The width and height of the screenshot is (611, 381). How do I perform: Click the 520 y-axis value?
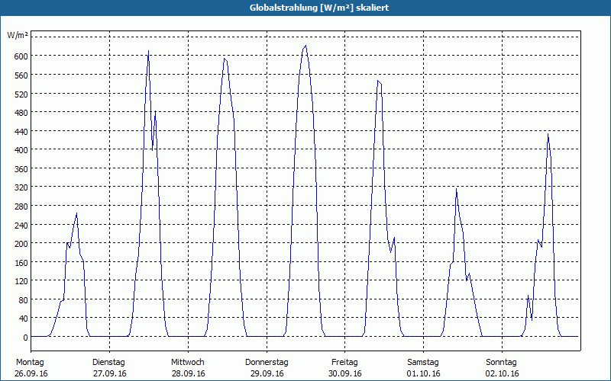point(21,94)
